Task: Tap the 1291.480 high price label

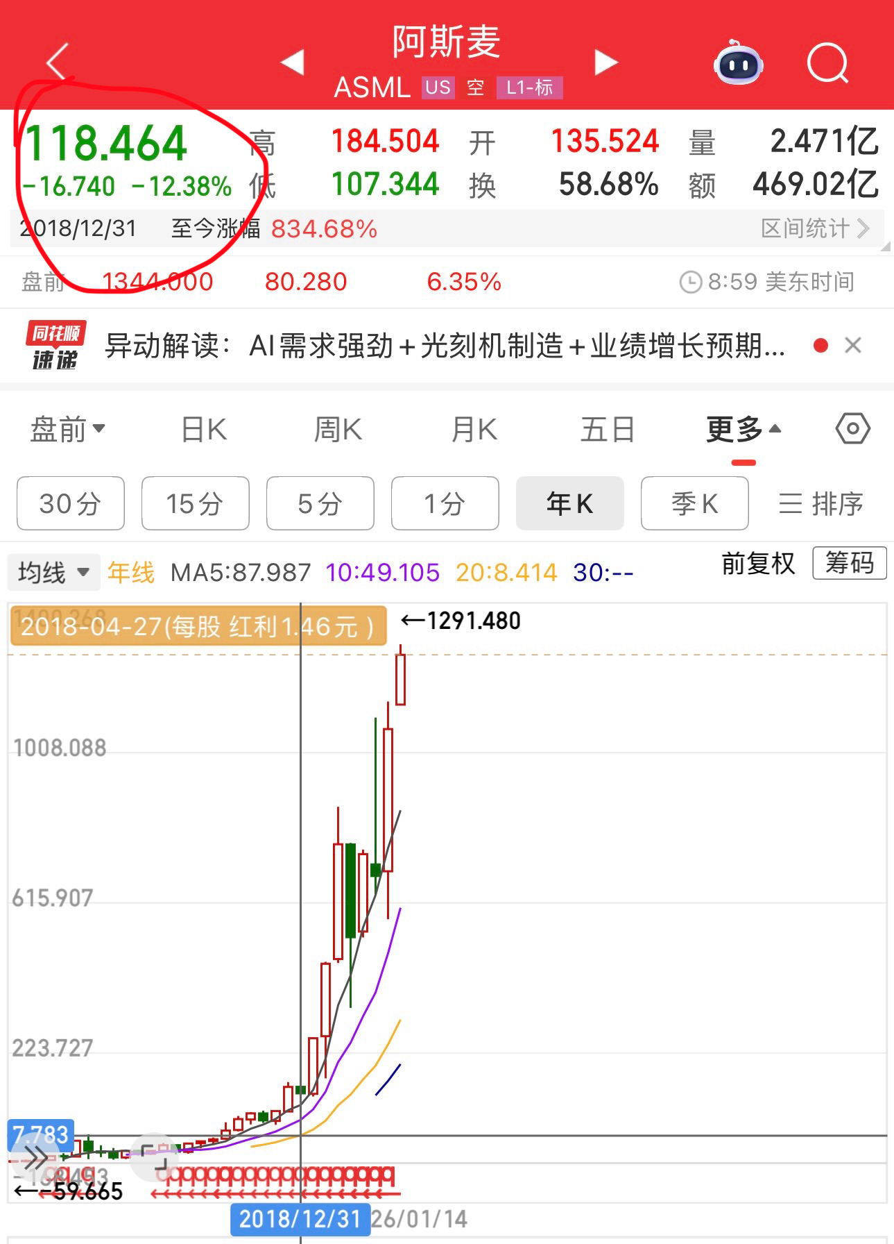Action: coord(461,620)
